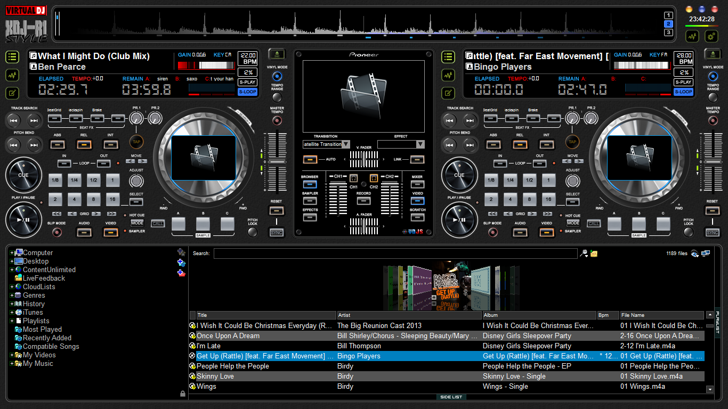Viewport: 728px width, 409px height.
Task: Open the right deck tag editor icon
Action: coord(449,93)
